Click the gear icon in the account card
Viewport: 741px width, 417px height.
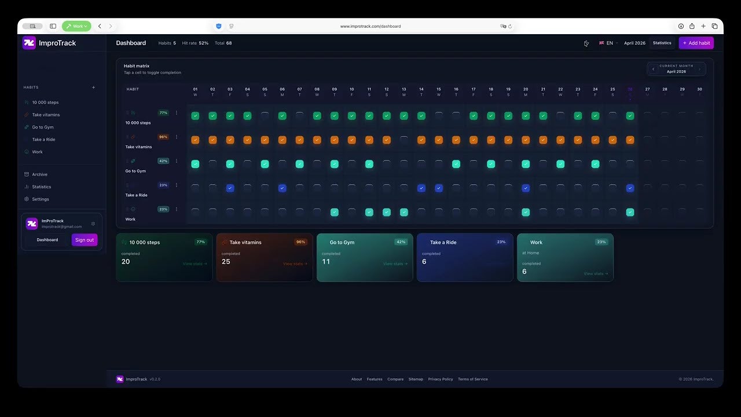pos(93,224)
